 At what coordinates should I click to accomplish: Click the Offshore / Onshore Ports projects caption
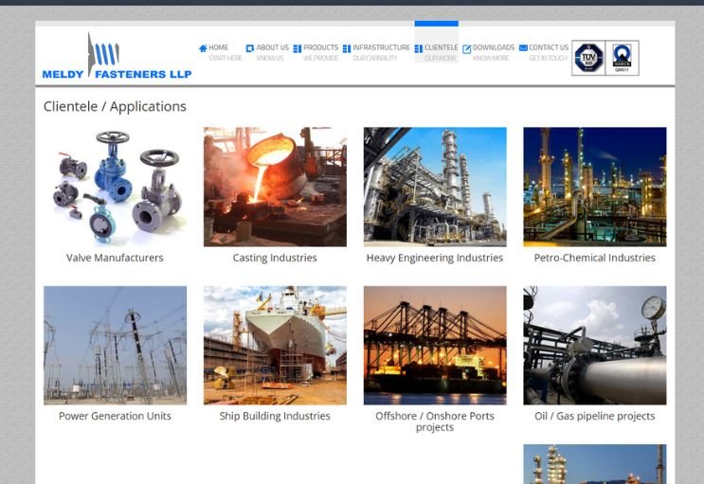tap(435, 421)
